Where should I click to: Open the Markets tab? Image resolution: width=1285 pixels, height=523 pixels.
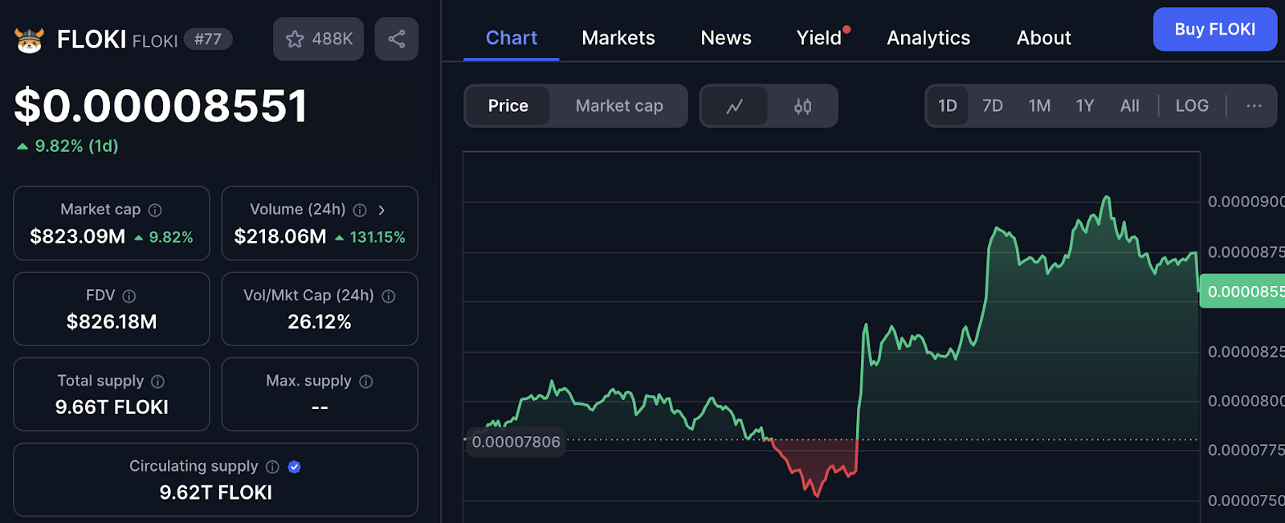618,38
